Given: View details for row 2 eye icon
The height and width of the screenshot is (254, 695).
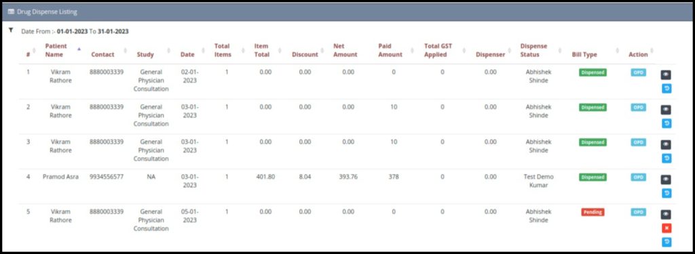Looking at the screenshot, I should (x=666, y=110).
